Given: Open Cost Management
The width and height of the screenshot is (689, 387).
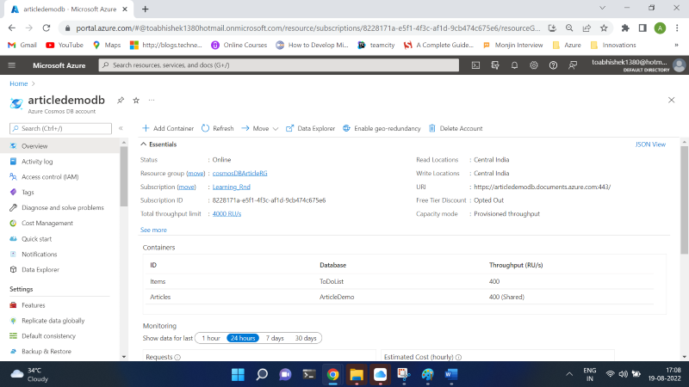Looking at the screenshot, I should pos(59,223).
